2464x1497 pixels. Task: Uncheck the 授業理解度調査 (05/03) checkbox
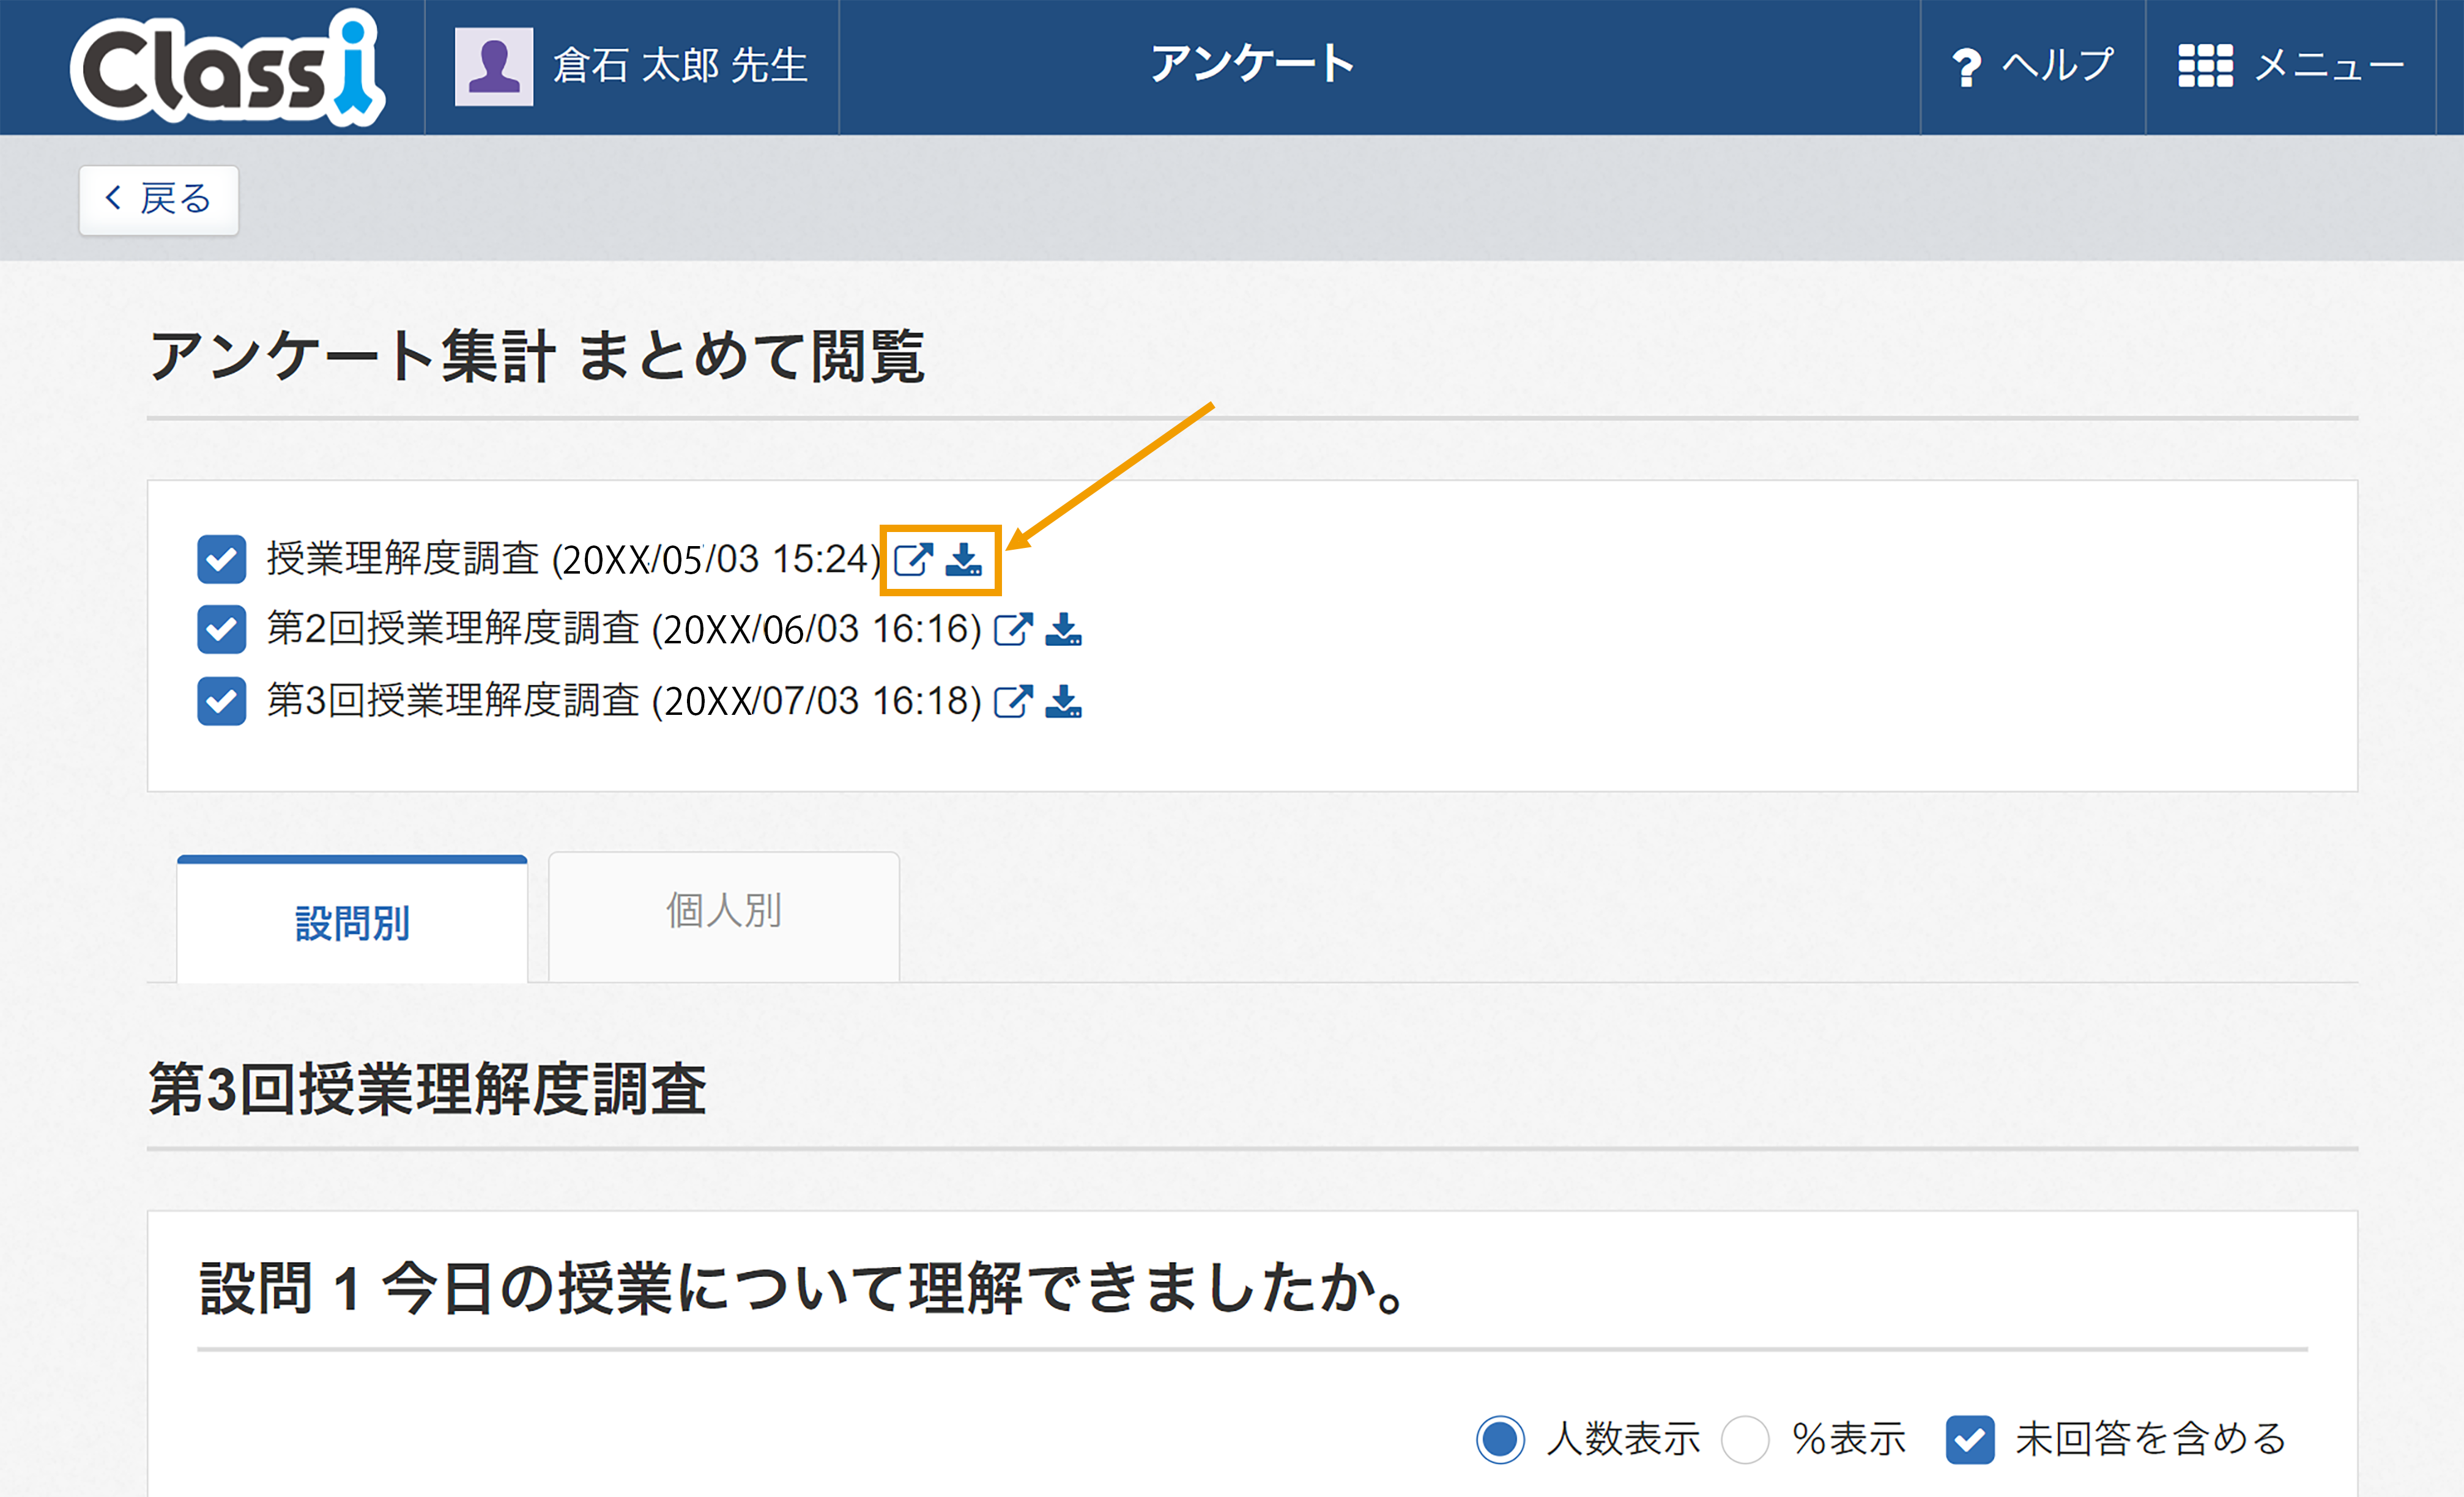(222, 559)
